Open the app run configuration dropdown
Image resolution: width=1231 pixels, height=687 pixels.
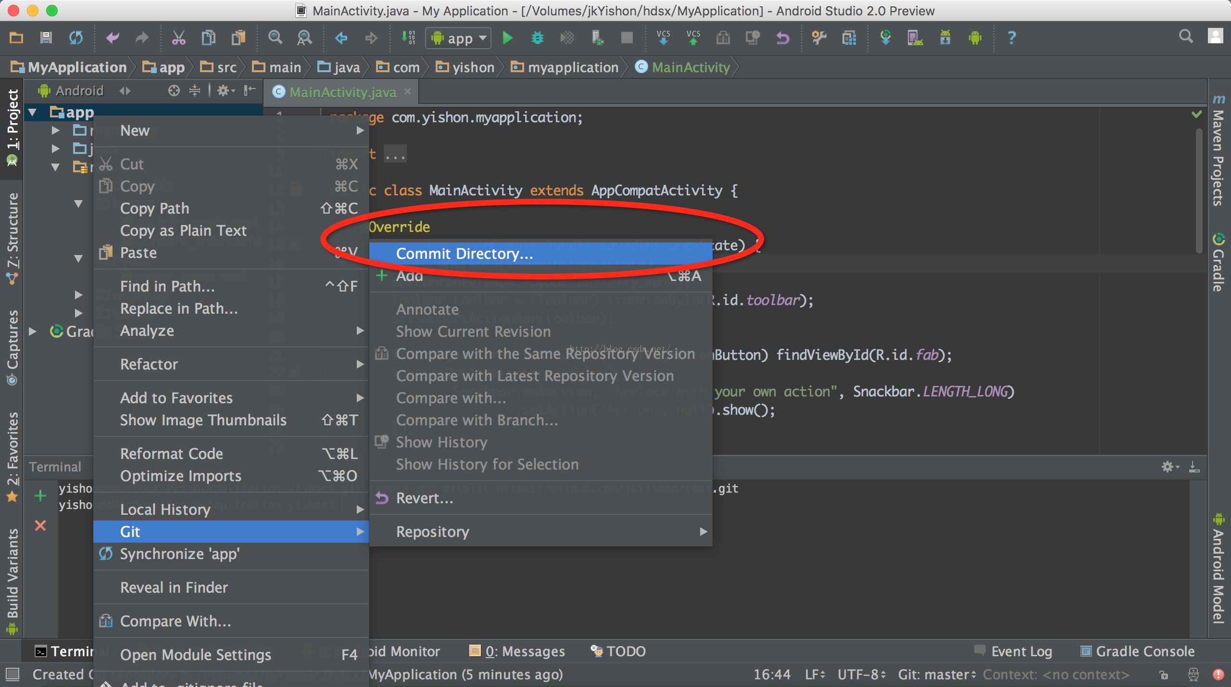pos(458,38)
